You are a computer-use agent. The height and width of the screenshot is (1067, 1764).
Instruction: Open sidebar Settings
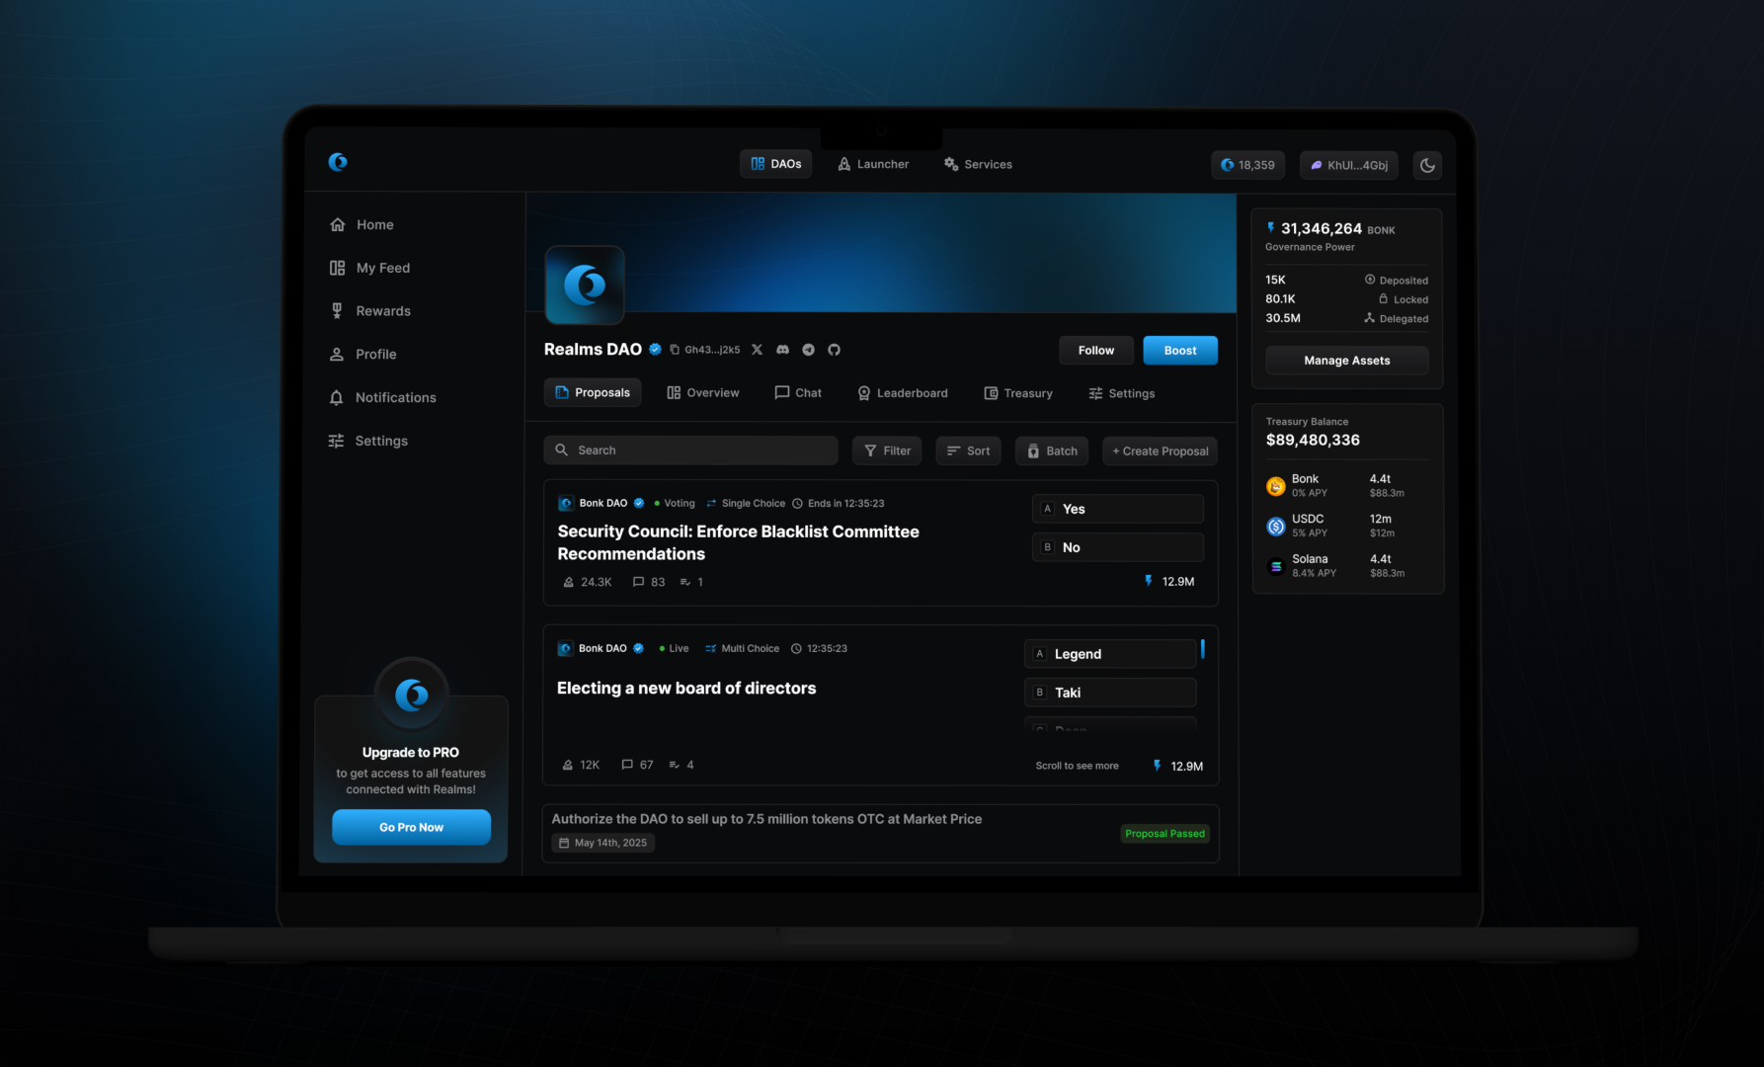point(368,441)
